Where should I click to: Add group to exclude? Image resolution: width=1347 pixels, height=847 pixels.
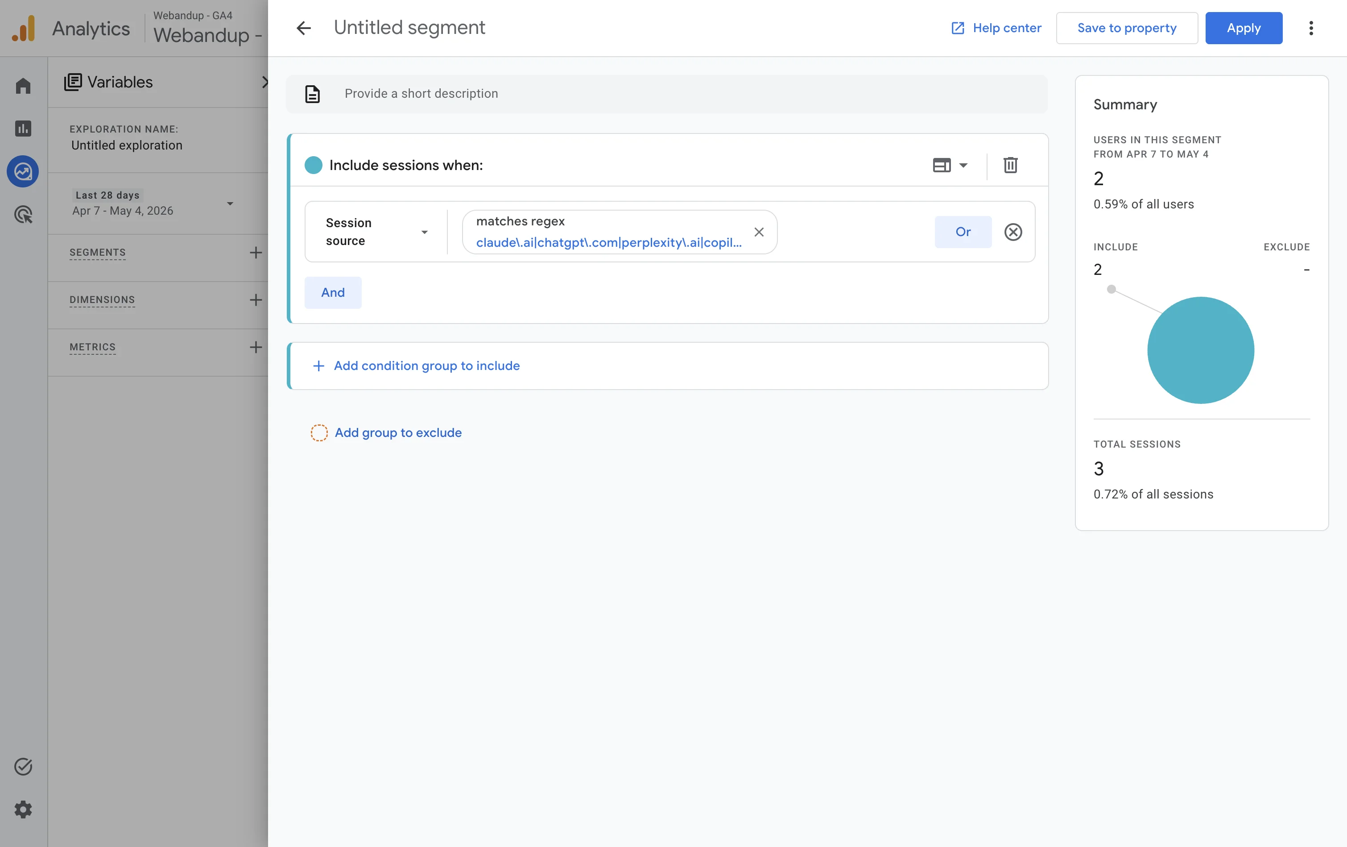pos(387,433)
